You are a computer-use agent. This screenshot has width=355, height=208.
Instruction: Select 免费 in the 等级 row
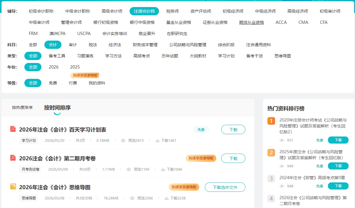point(53,83)
